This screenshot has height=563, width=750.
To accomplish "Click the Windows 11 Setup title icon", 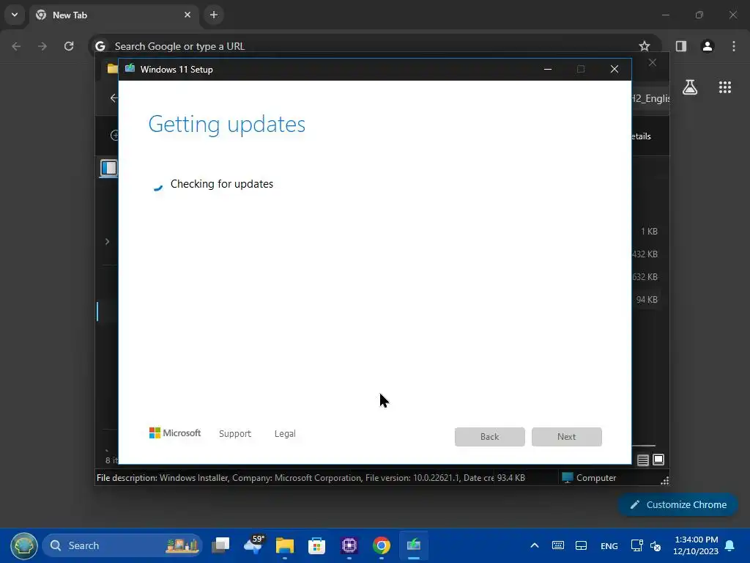I will 130,69.
